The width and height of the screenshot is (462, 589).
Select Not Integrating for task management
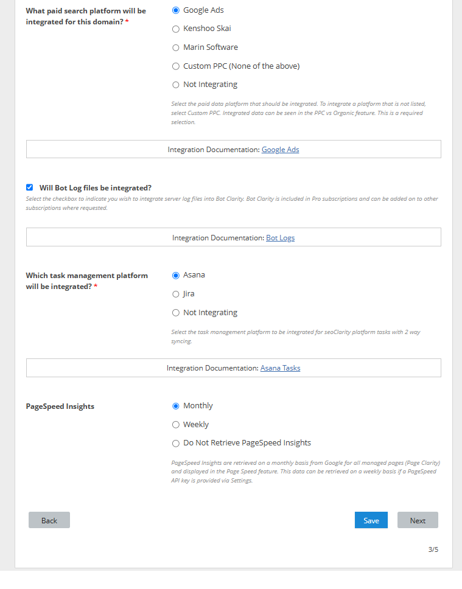click(x=176, y=313)
